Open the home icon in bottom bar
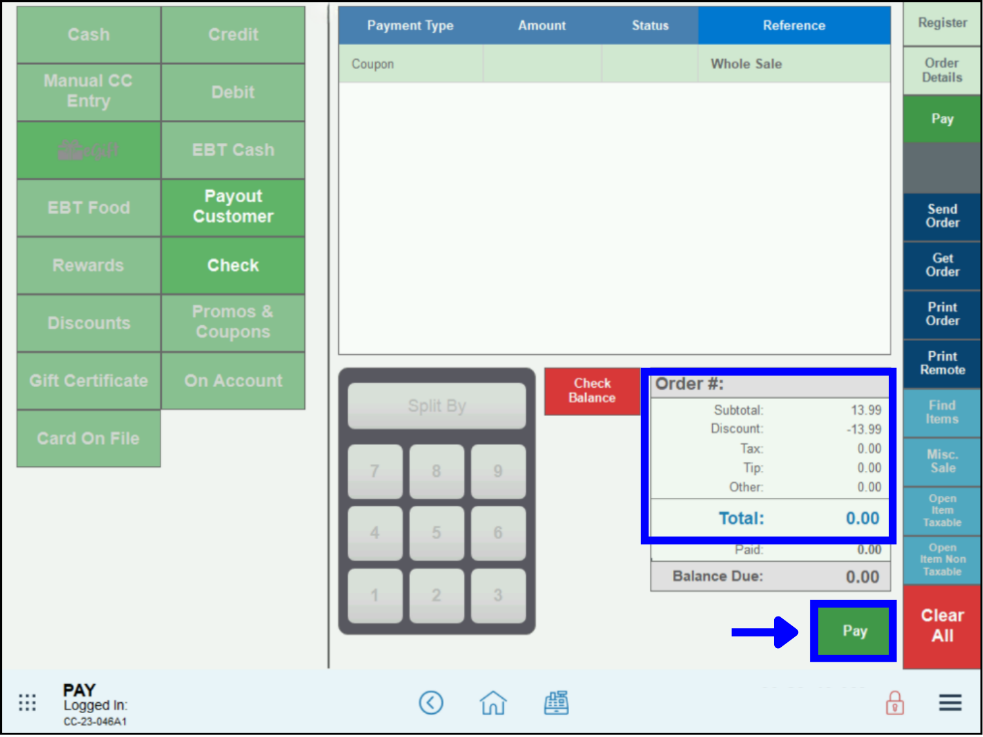983x737 pixels. pos(493,702)
